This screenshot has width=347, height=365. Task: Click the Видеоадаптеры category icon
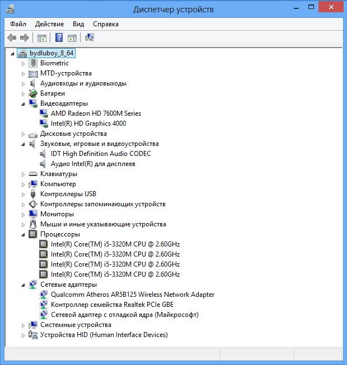coord(33,103)
